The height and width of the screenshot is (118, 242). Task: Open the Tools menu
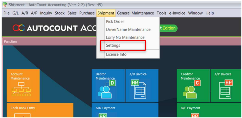coord(162,13)
